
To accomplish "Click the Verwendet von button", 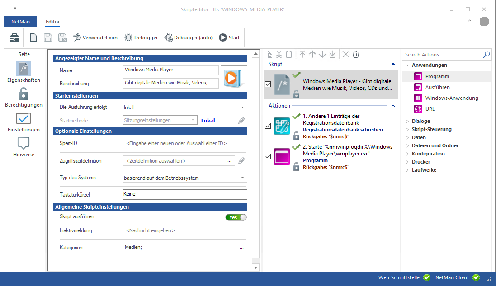I will pos(95,38).
